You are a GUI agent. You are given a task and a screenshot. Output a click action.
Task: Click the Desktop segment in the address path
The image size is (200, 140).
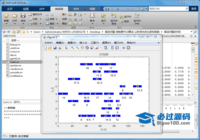pos(95,32)
